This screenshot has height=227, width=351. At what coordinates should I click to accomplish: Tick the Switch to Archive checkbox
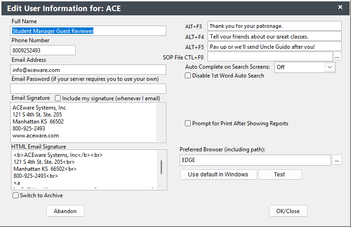15,195
